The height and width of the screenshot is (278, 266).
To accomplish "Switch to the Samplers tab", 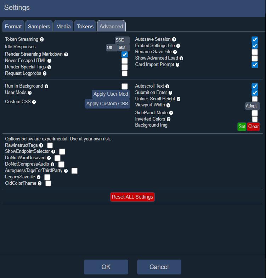I will click(39, 26).
